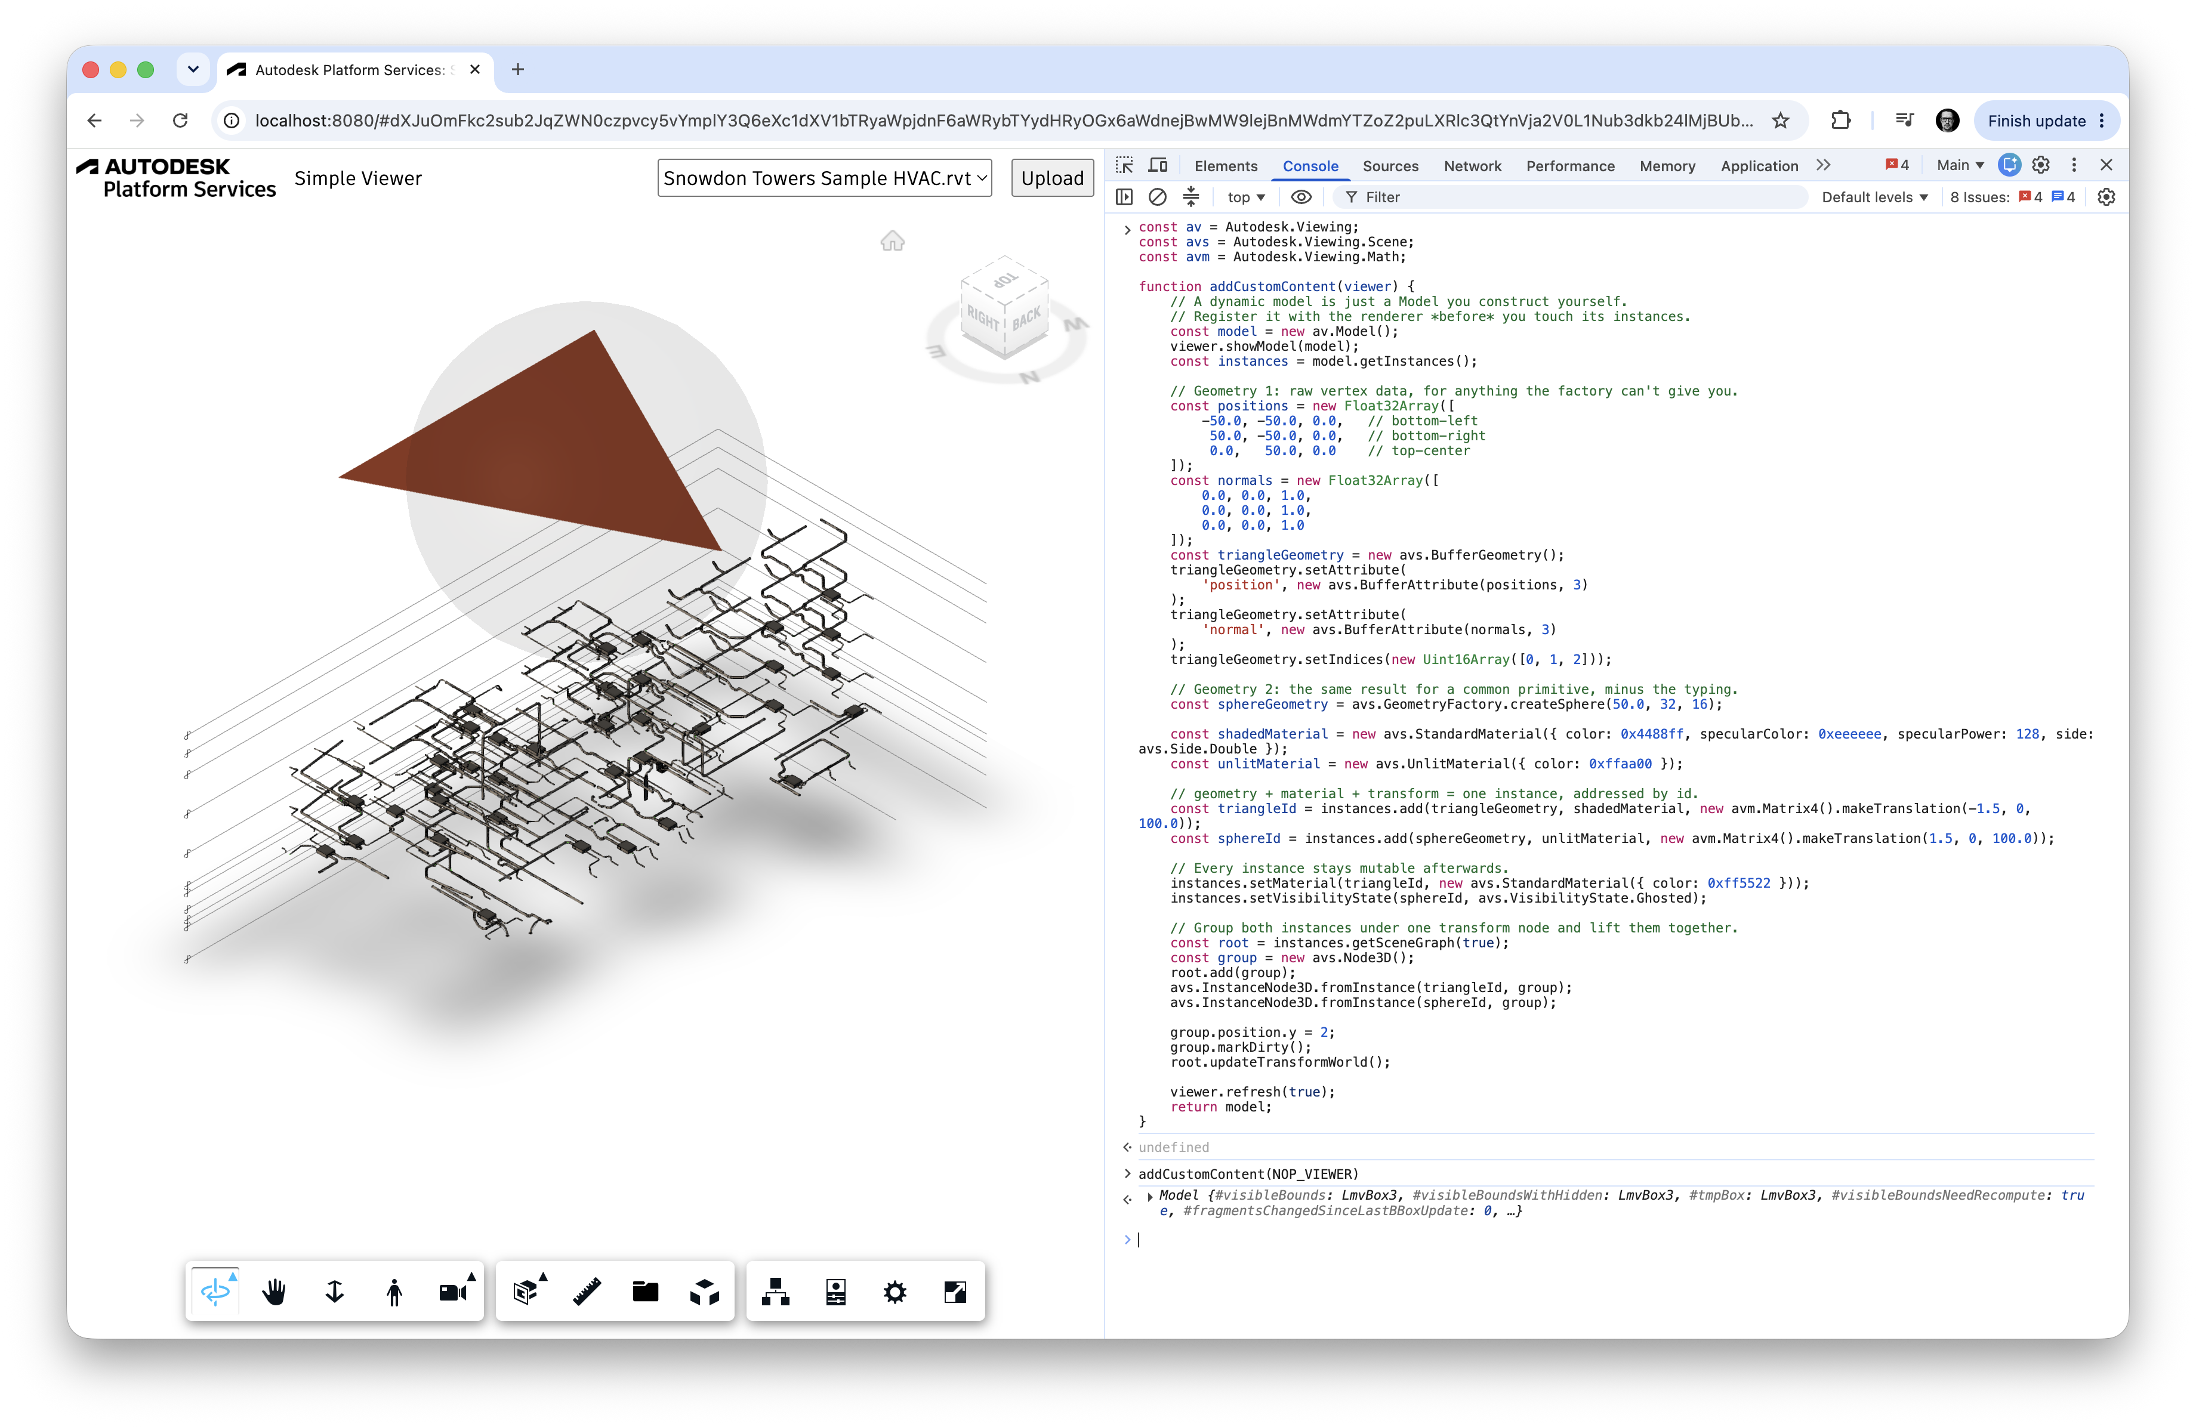Switch to the Console tab
Viewport: 2196px width, 1427px height.
tap(1310, 166)
